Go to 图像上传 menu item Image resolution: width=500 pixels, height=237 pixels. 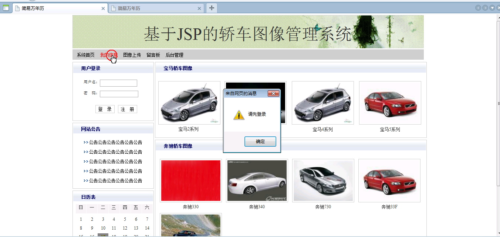click(132, 55)
